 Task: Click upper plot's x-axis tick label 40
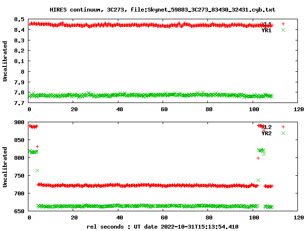tap(119, 109)
